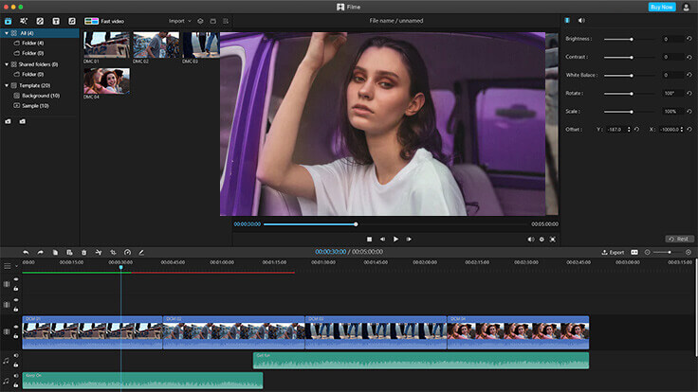Enter fullscreen preview mode

[553, 240]
